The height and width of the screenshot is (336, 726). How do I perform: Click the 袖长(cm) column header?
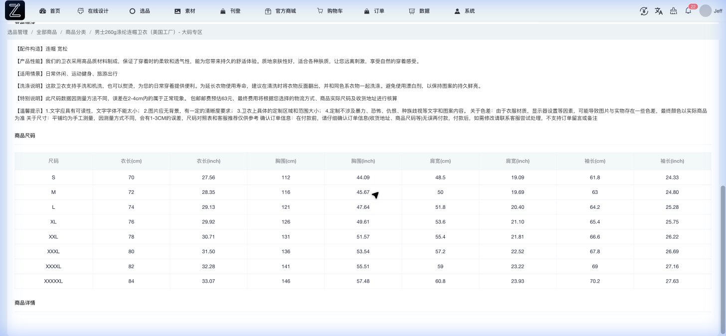tap(595, 161)
